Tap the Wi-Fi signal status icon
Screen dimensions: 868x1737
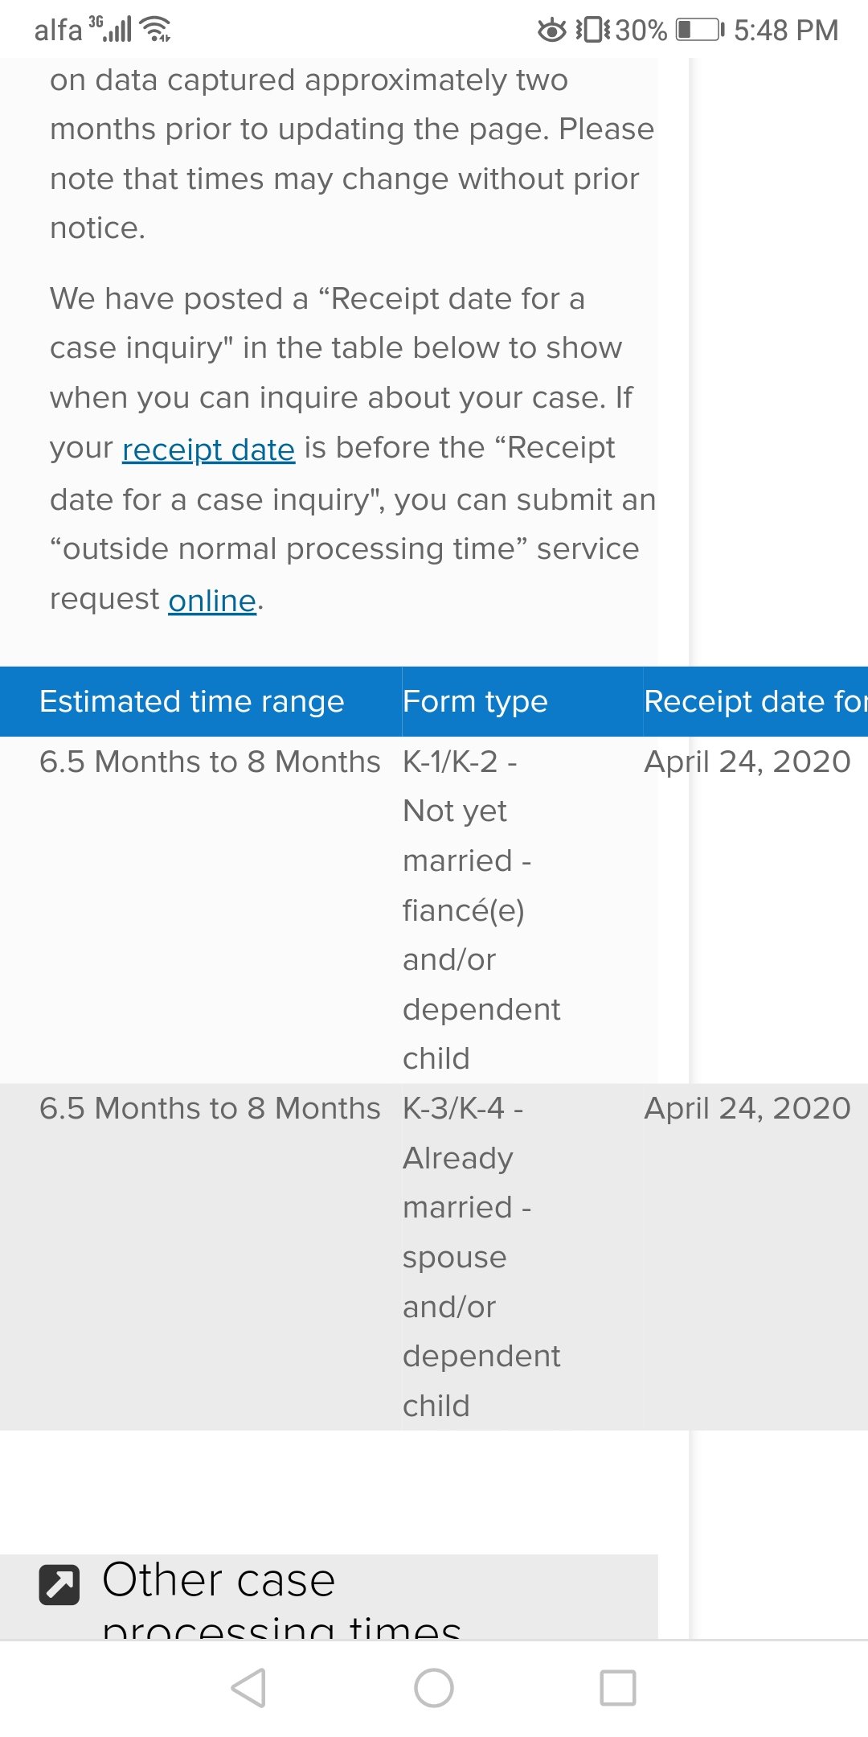point(155,30)
